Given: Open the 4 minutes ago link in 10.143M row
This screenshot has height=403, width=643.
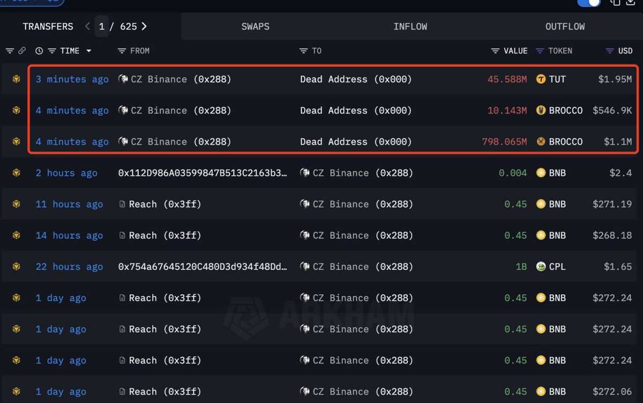Looking at the screenshot, I should point(72,110).
